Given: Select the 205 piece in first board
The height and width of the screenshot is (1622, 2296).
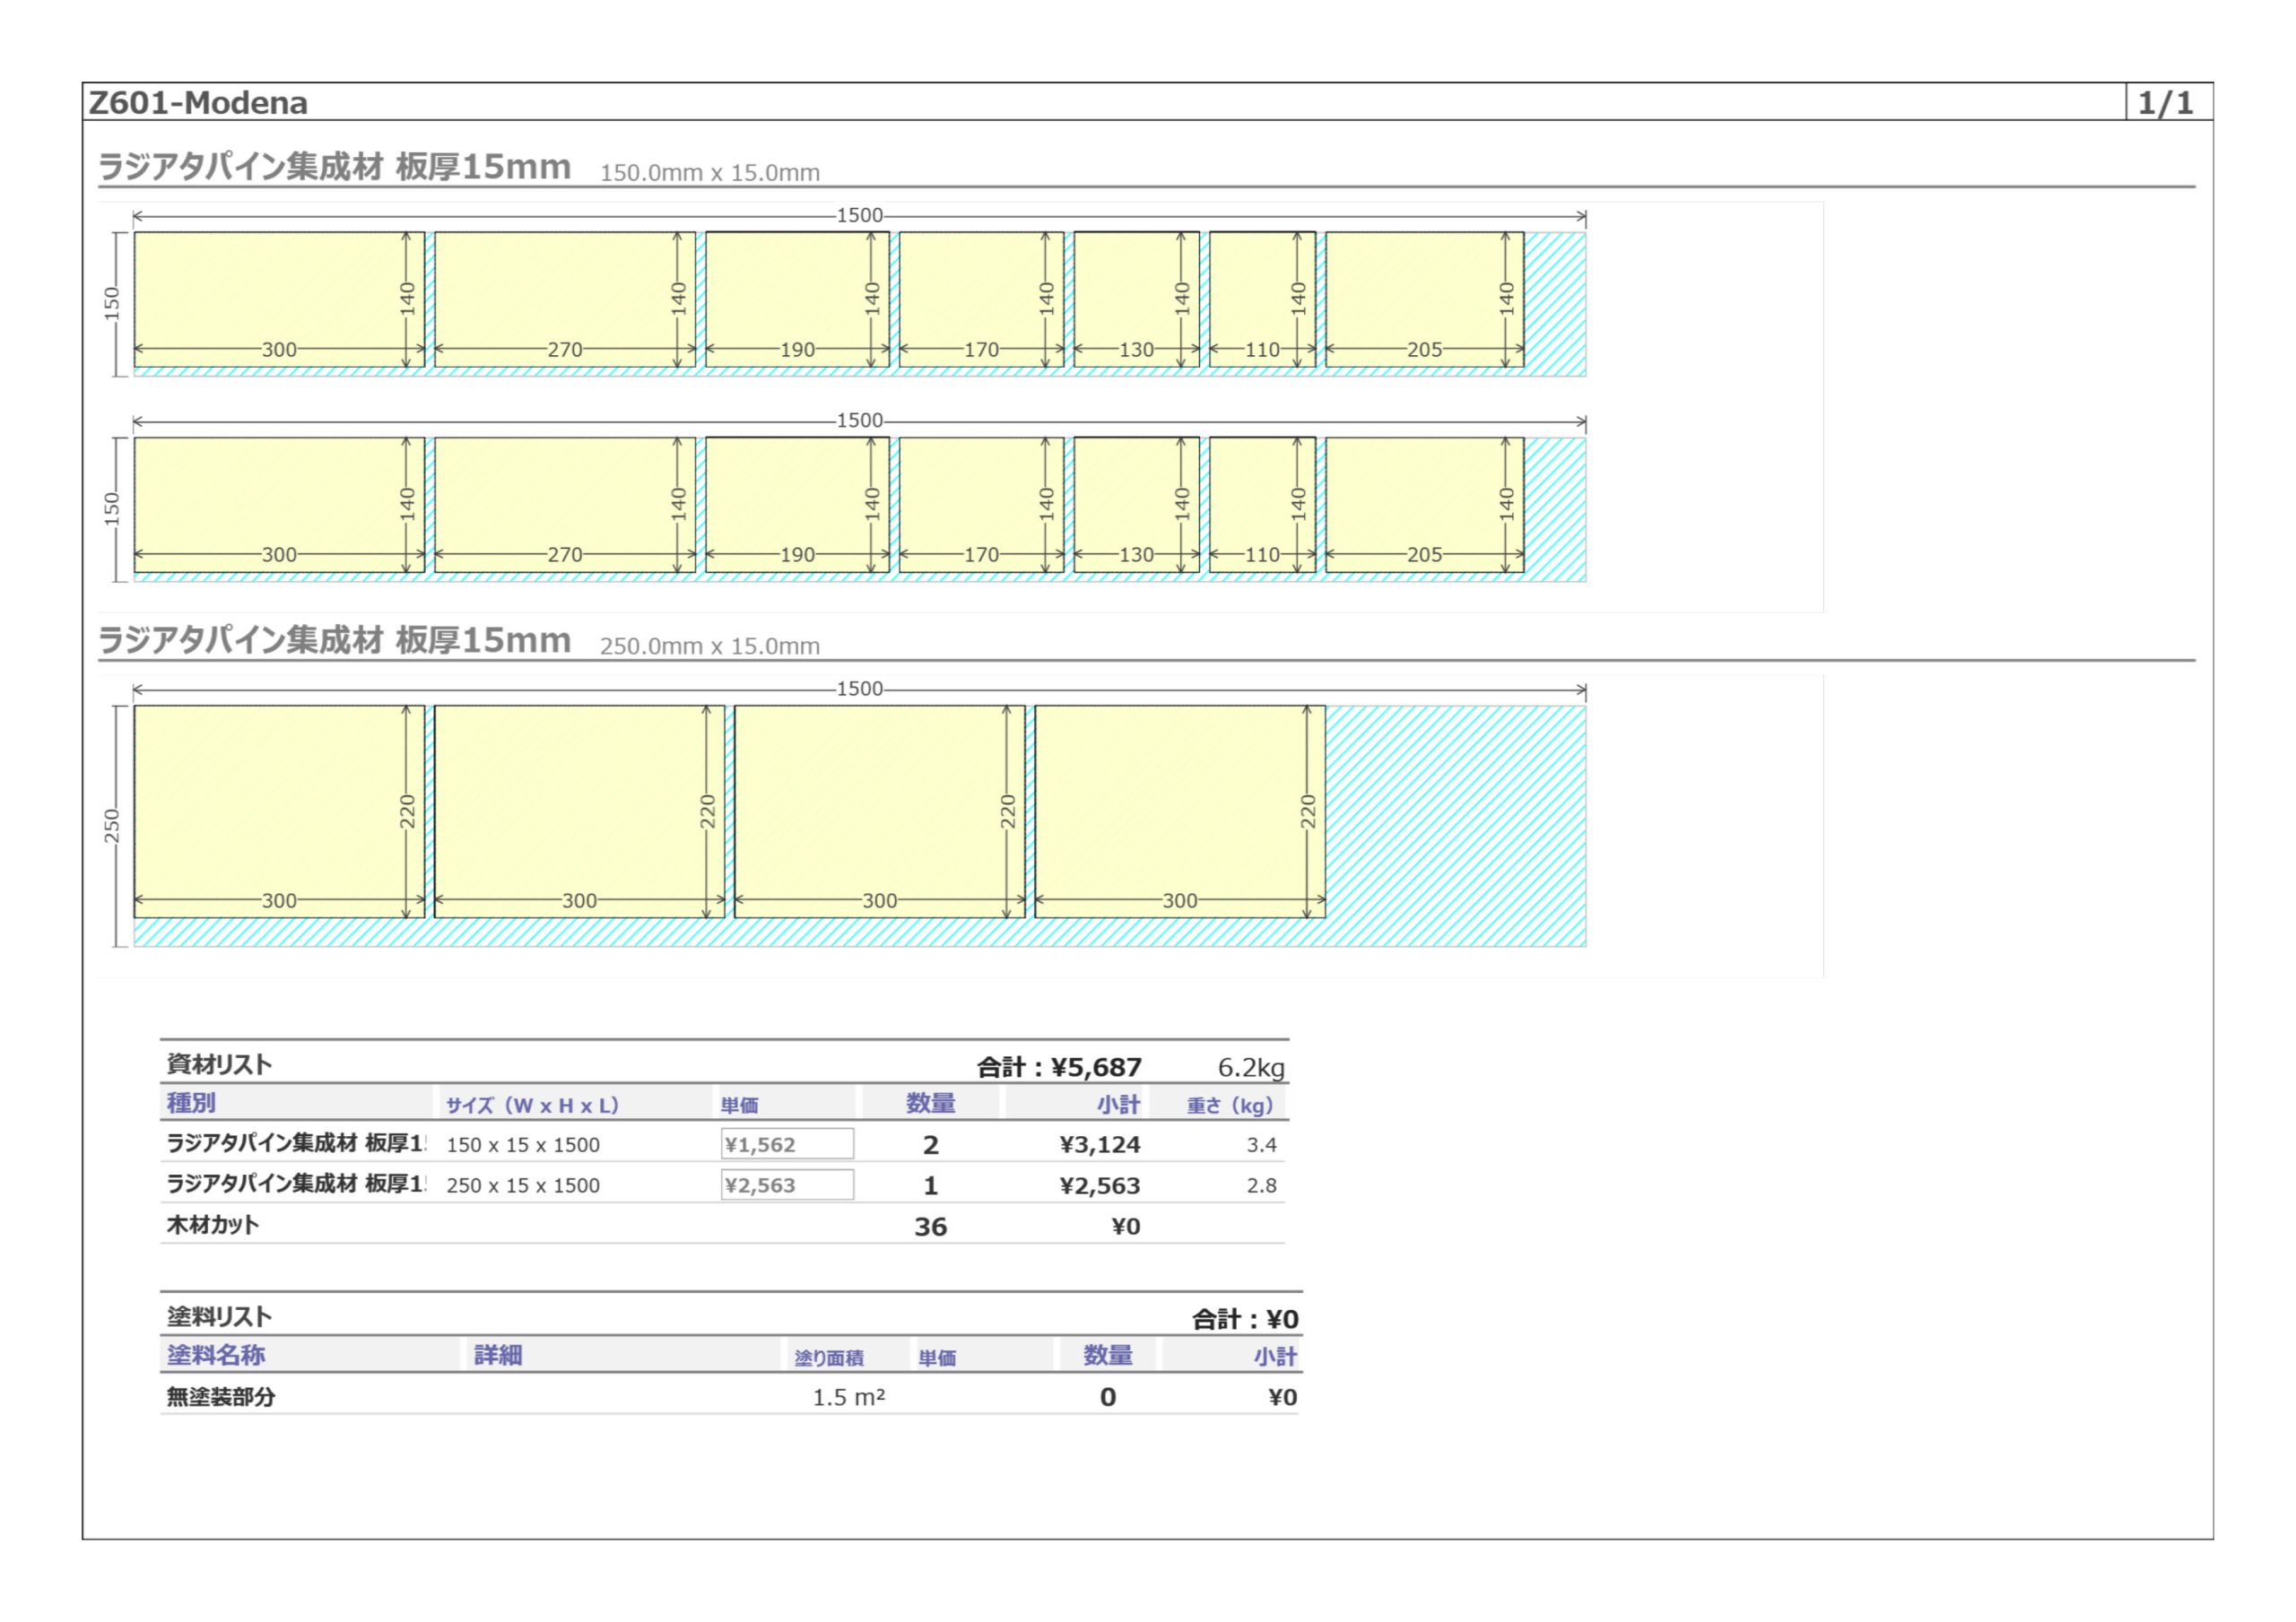Looking at the screenshot, I should [1425, 300].
